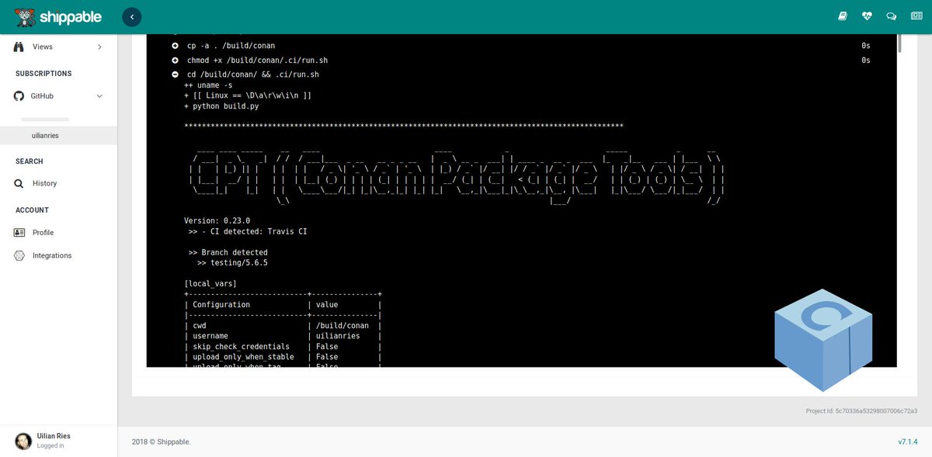Open the documentation book icon
The width and height of the screenshot is (932, 457).
[843, 16]
